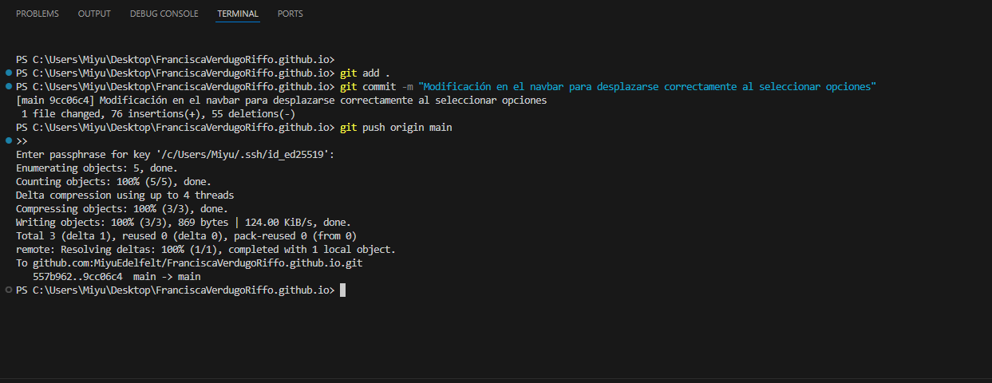
Task: Open the DEBUG CONSOLE tab
Action: coord(164,14)
